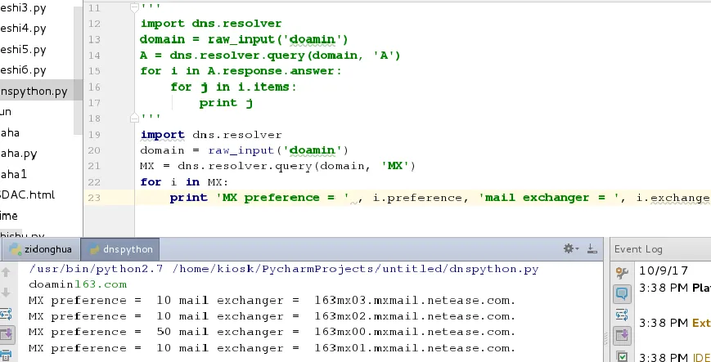Select the eshi3.py file in project tree
The image size is (711, 362).
23,7
